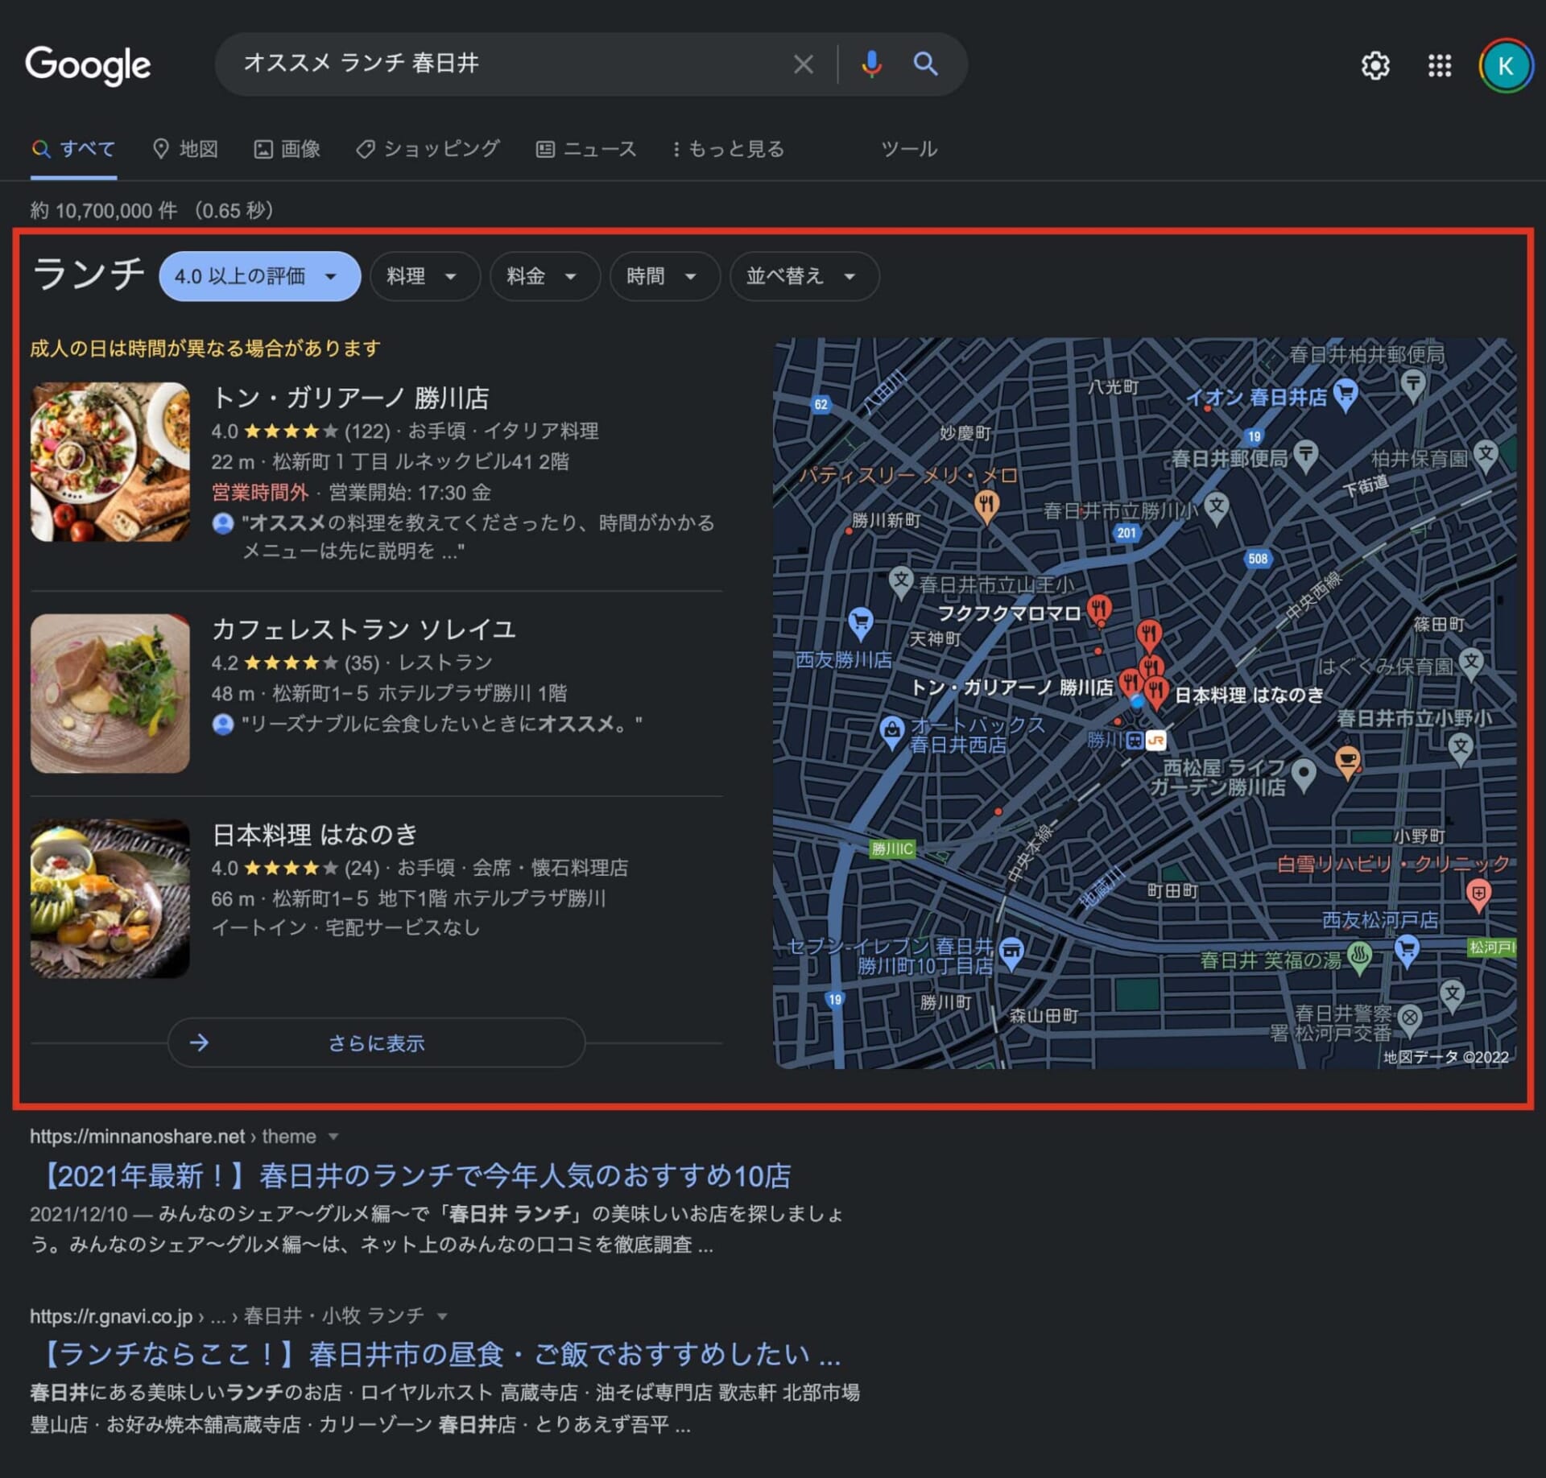Viewport: 1546px width, 1478px height.
Task: Open the 料理 cuisine filter dropdown
Action: (424, 276)
